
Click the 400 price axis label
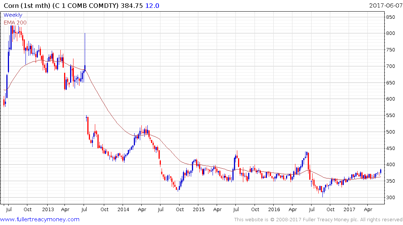click(x=390, y=164)
